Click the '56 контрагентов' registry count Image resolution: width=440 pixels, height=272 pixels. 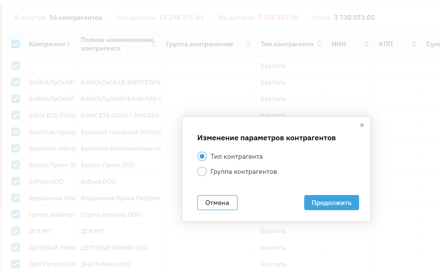coord(76,17)
